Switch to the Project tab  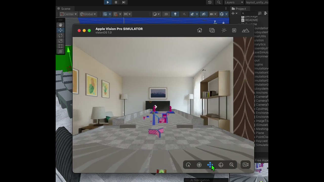[239, 9]
